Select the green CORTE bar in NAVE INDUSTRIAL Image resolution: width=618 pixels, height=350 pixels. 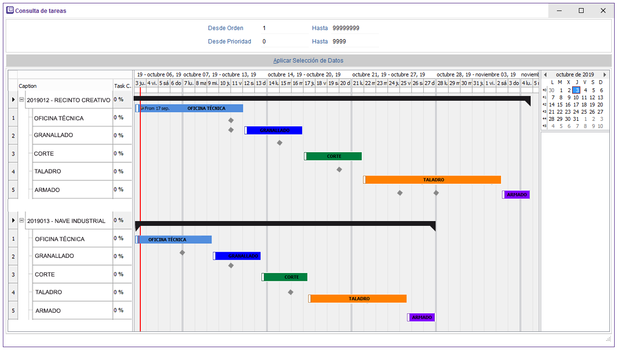pyautogui.click(x=286, y=277)
